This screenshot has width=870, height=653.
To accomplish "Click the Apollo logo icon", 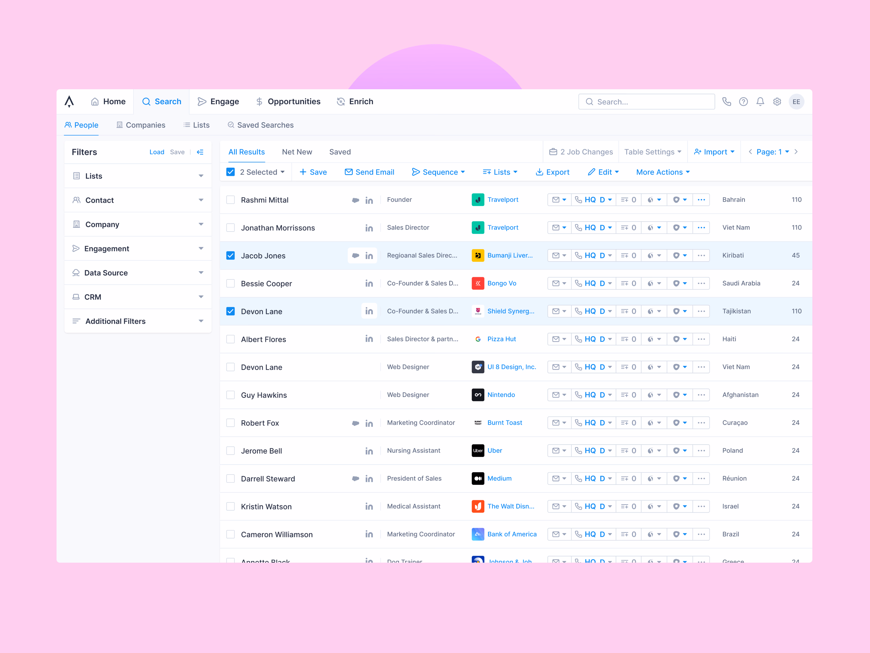I will click(69, 101).
